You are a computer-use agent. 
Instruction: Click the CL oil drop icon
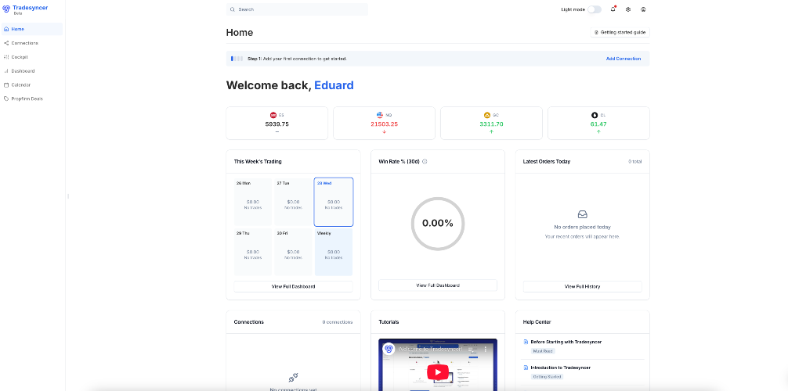[595, 115]
